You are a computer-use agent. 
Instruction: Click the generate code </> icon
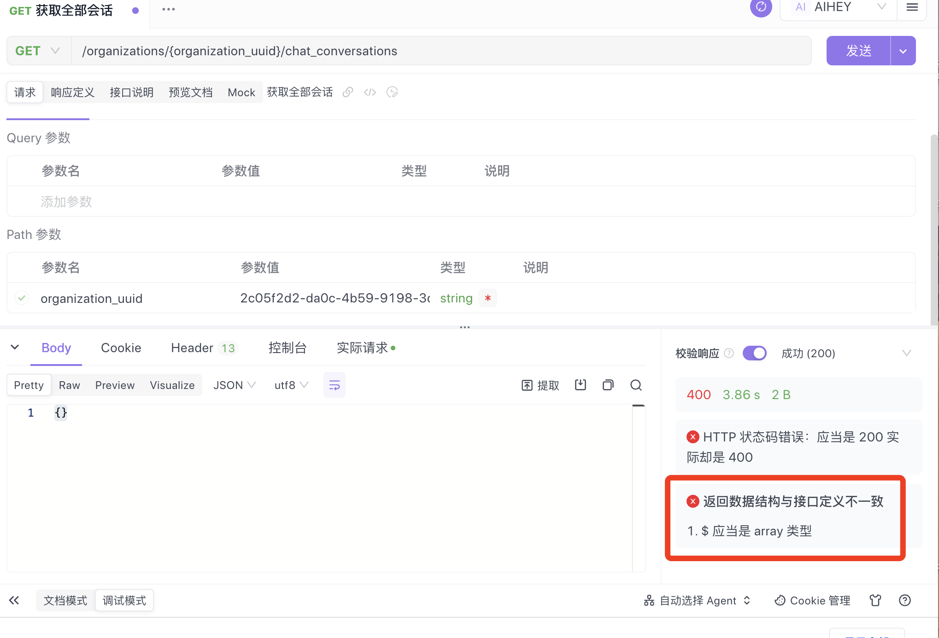(x=370, y=92)
